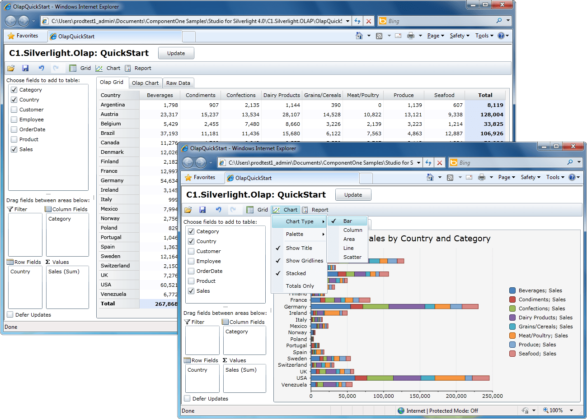Choose Area chart type
The height and width of the screenshot is (419, 587).
coord(349,239)
